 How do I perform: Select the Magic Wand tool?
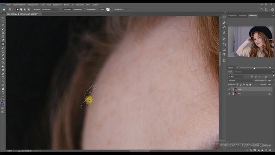(x=3, y=29)
